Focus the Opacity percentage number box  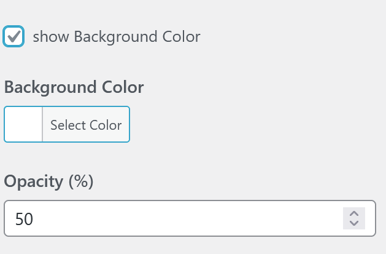point(172,218)
